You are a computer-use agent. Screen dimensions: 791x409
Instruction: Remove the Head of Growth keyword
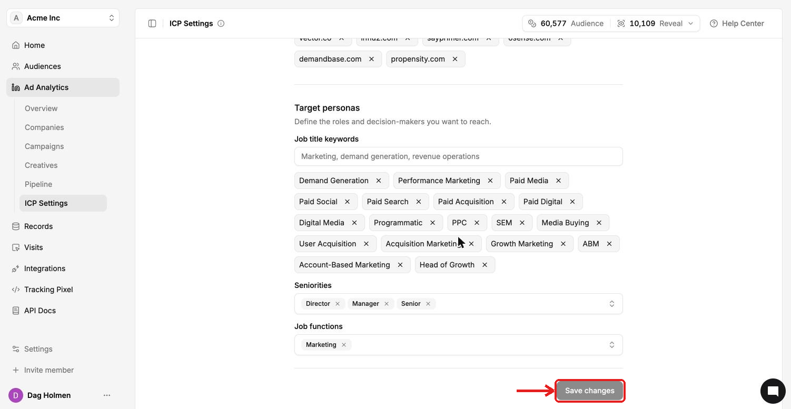click(485, 265)
